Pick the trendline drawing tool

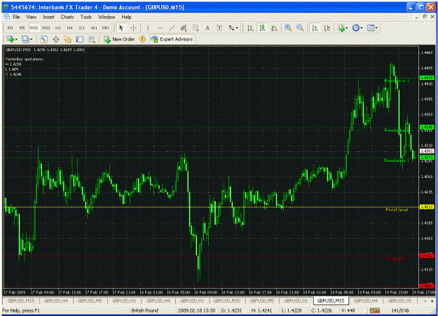pos(172,28)
